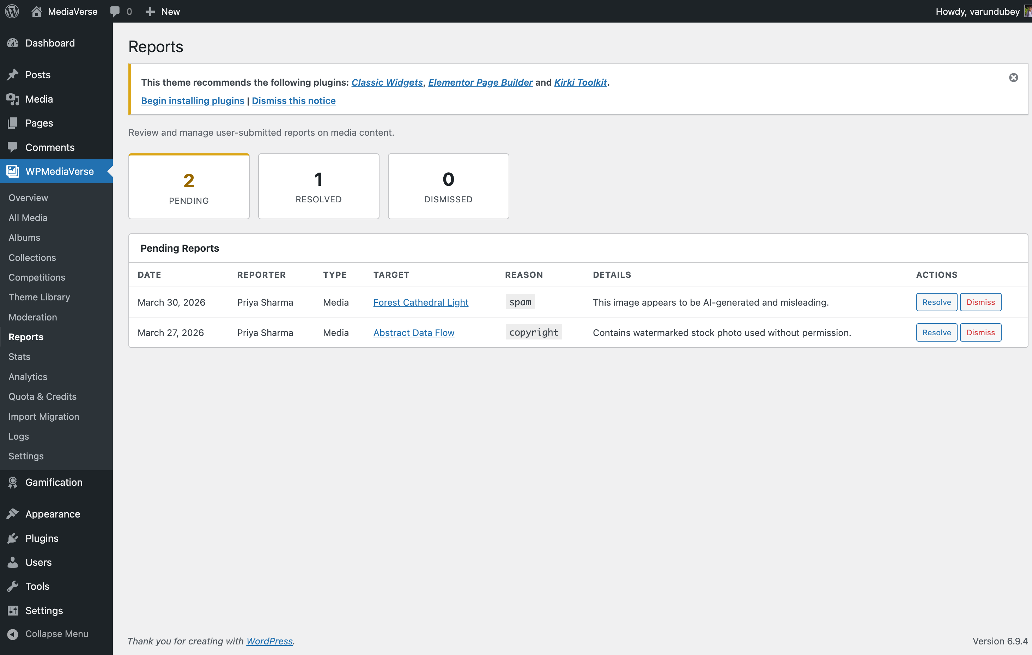Click the Pages icon in sidebar

[12, 123]
